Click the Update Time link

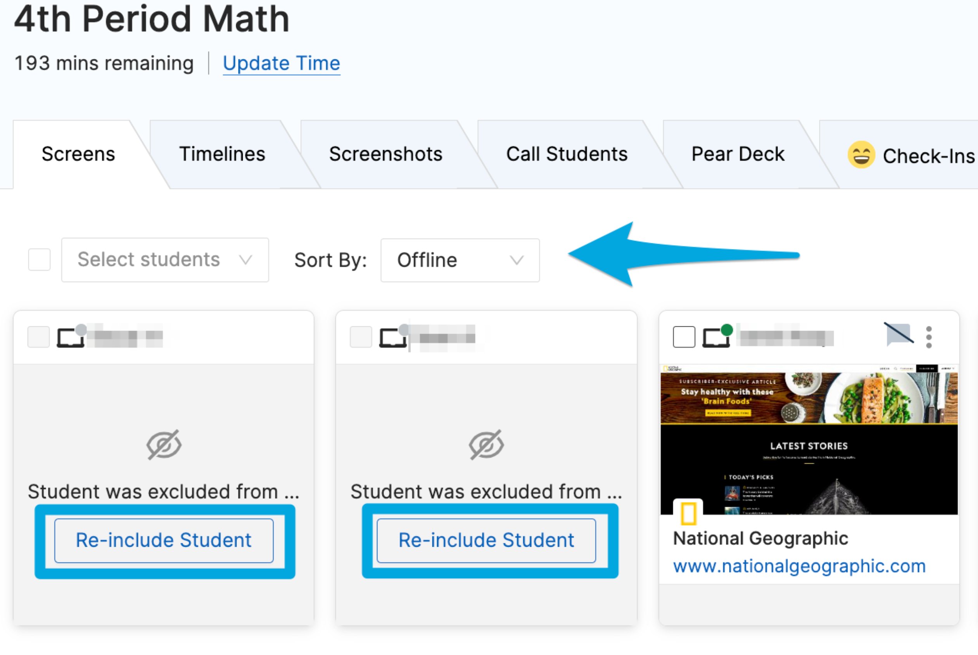281,64
